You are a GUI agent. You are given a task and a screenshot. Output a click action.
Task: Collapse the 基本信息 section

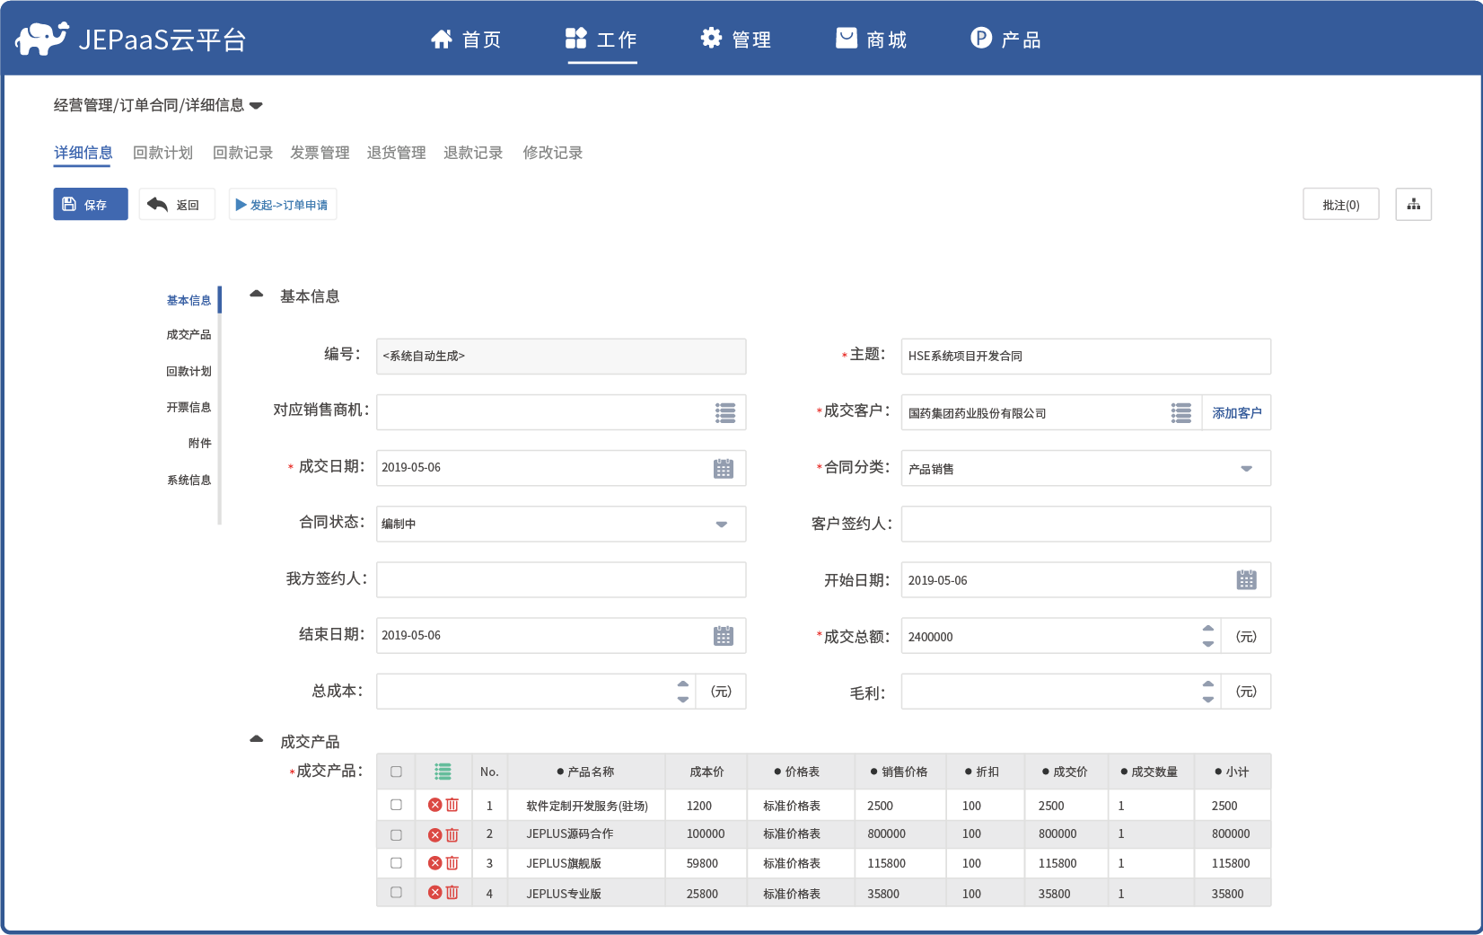[257, 295]
